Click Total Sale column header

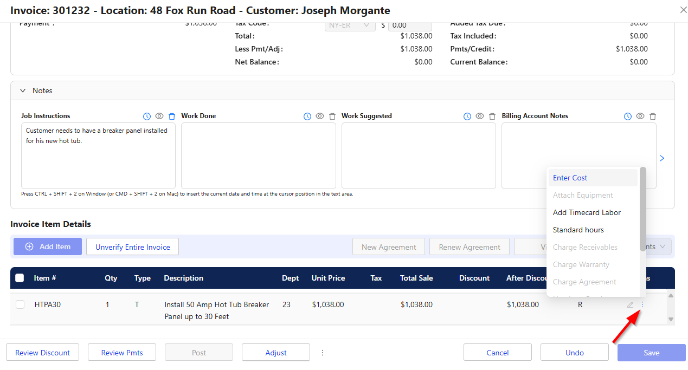coord(416,278)
